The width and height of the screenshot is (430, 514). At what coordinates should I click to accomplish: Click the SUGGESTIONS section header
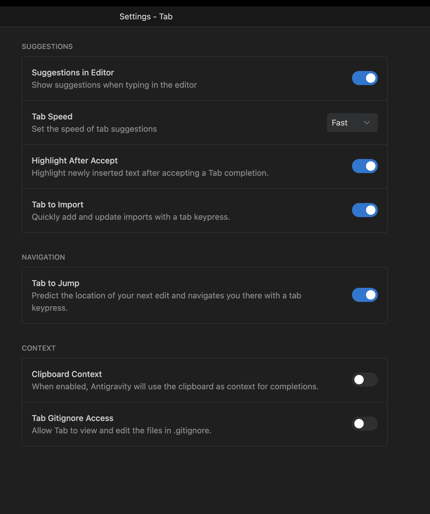[x=47, y=46]
